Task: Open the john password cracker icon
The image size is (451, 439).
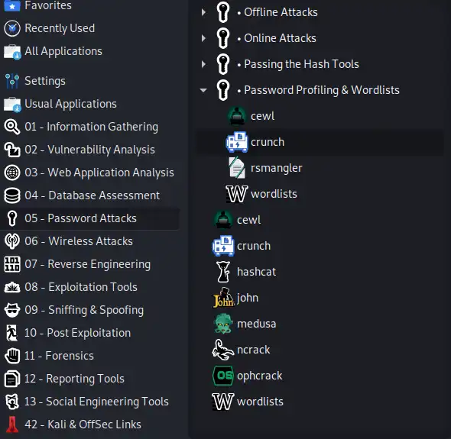Action: (224, 298)
